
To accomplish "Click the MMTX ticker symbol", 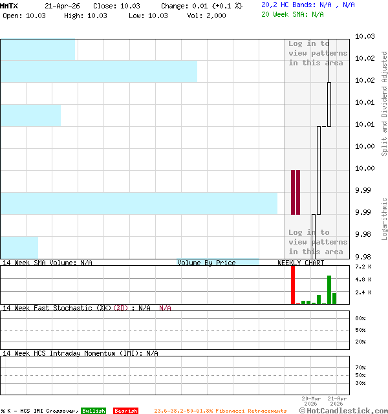I will pos(9,5).
